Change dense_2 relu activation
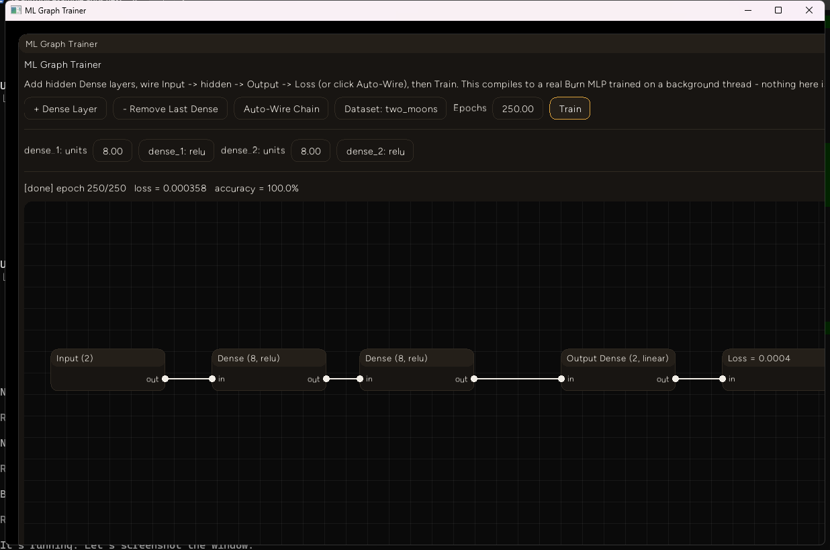This screenshot has height=550, width=830. (375, 151)
